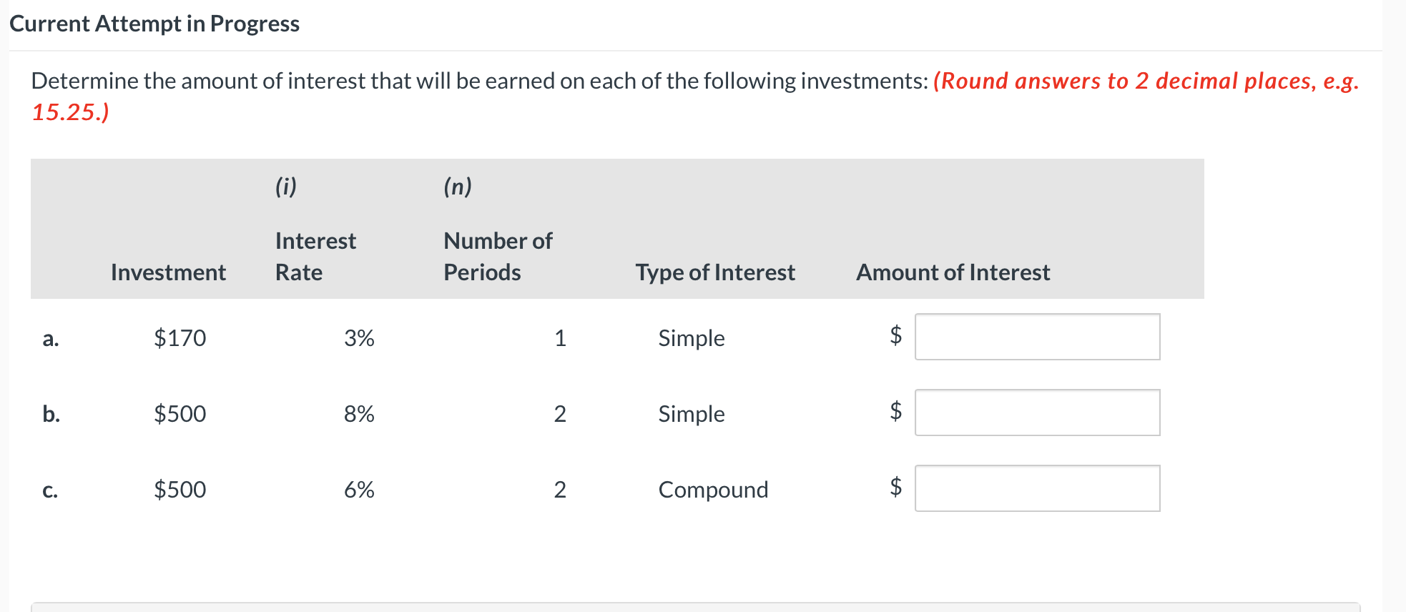Image resolution: width=1406 pixels, height=612 pixels.
Task: Click the Simple interest label in row b
Action: (x=690, y=414)
